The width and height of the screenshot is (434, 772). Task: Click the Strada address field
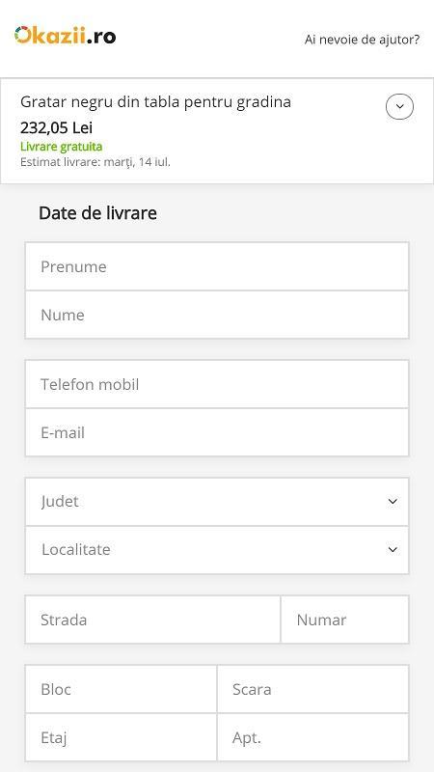click(152, 620)
